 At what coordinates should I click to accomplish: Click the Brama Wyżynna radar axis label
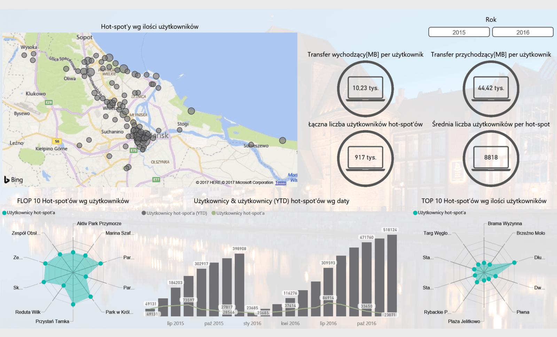(504, 223)
